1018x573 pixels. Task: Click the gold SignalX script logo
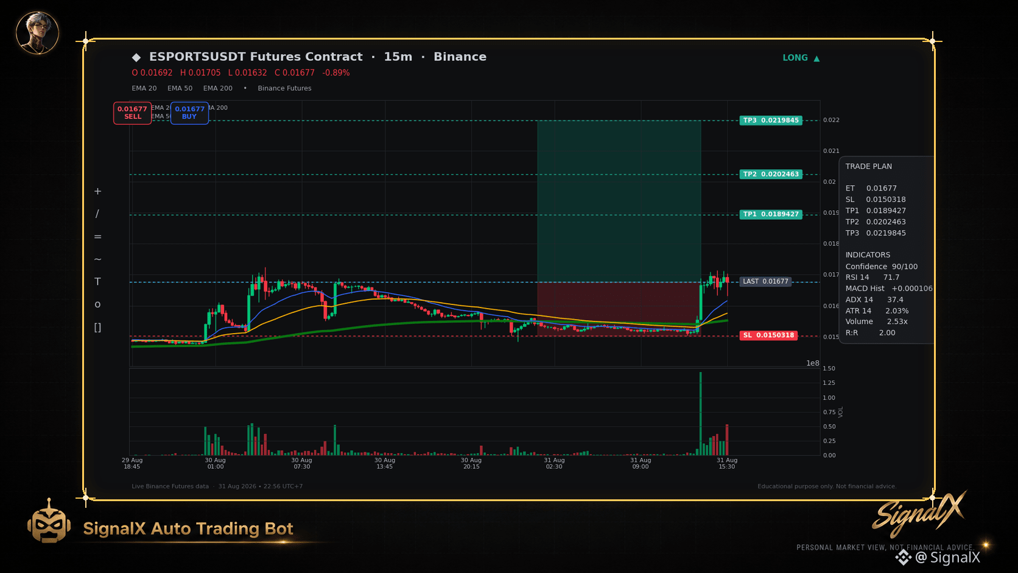point(919,515)
